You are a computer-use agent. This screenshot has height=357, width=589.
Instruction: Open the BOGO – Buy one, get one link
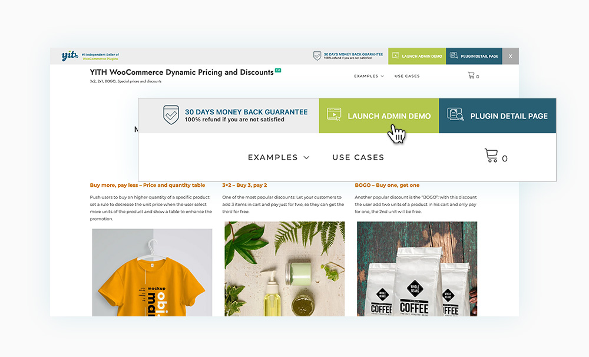[x=387, y=185]
